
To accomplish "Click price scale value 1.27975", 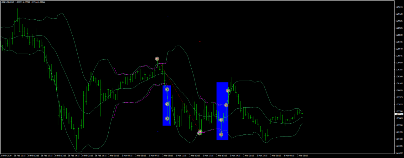I will [x=399, y=97].
